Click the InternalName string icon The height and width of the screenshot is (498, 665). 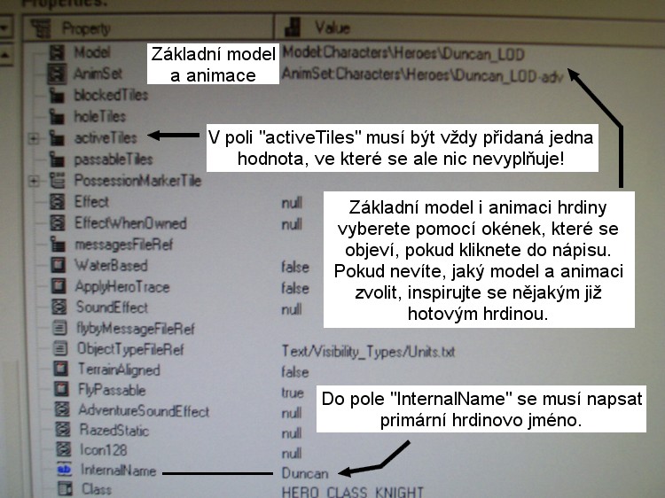pyautogui.click(x=64, y=470)
